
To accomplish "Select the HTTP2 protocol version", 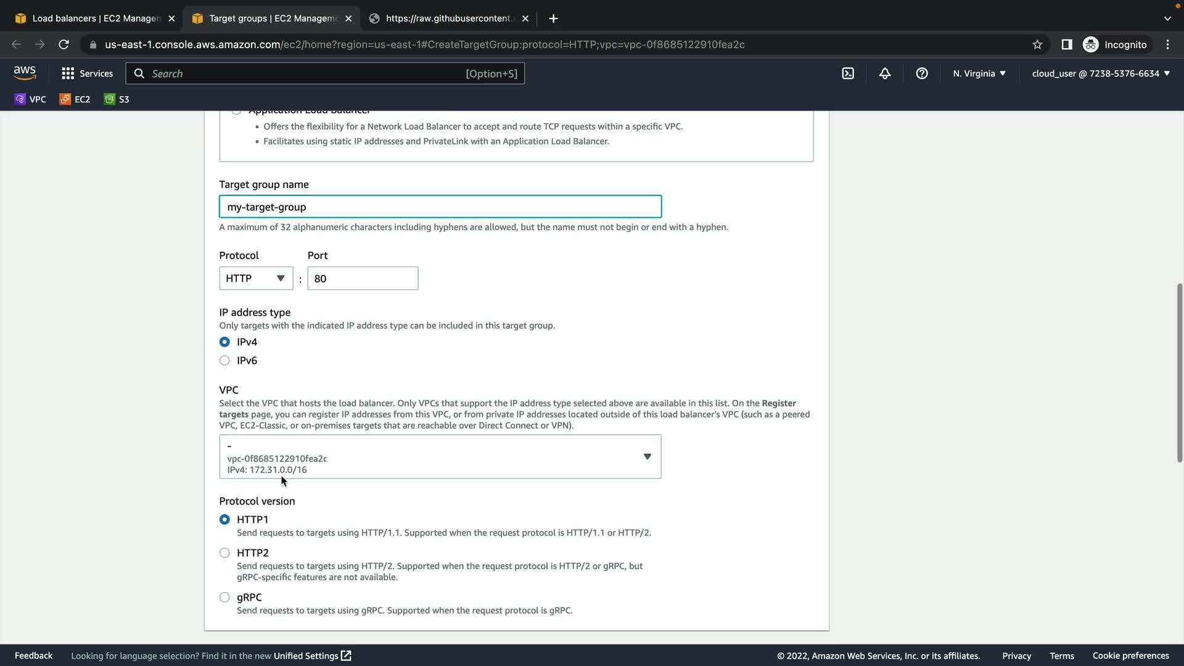I will pyautogui.click(x=224, y=553).
